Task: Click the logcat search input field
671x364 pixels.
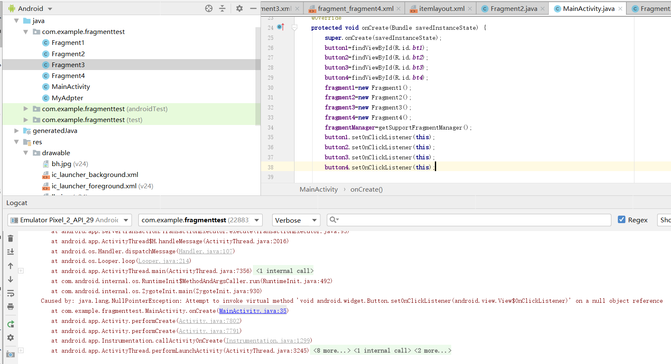Action: [x=469, y=220]
